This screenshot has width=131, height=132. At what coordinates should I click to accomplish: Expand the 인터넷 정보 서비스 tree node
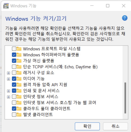point(9,97)
